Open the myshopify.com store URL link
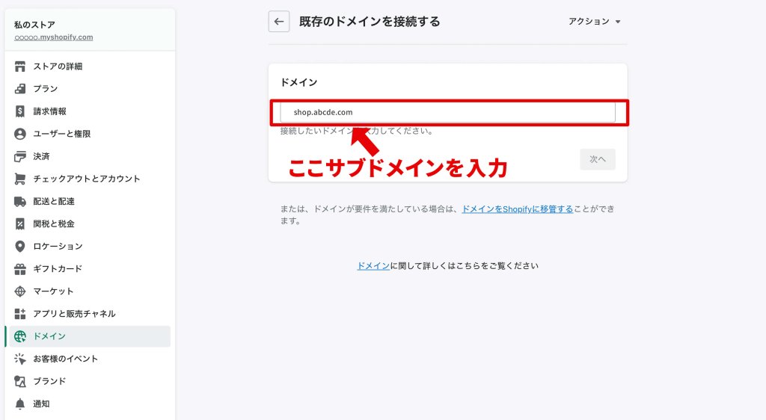 tap(54, 37)
